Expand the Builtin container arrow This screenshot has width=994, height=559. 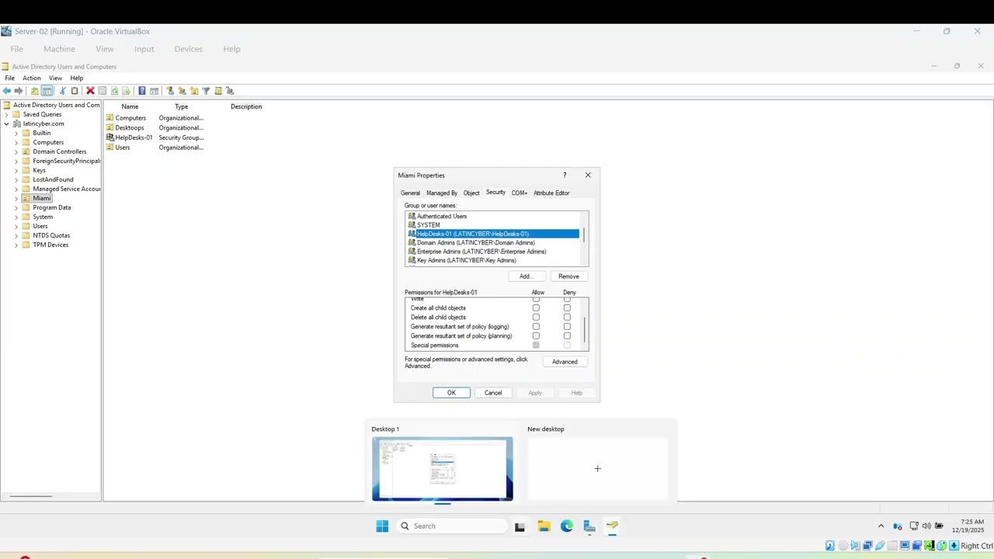click(16, 133)
